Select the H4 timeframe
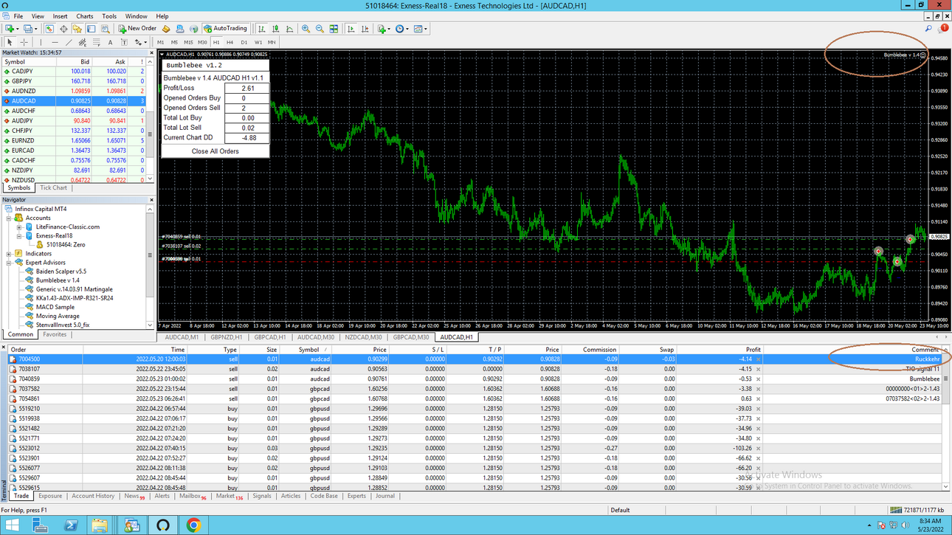 230,42
